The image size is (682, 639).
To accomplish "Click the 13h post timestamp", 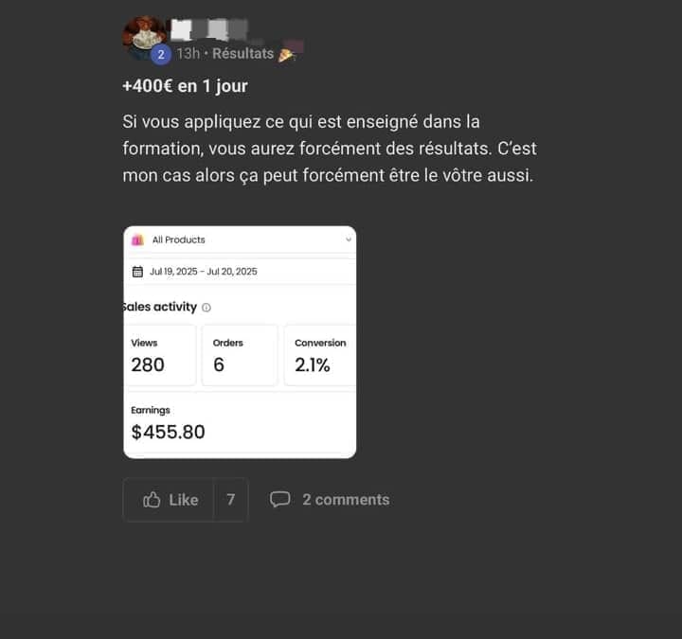I will pos(188,53).
